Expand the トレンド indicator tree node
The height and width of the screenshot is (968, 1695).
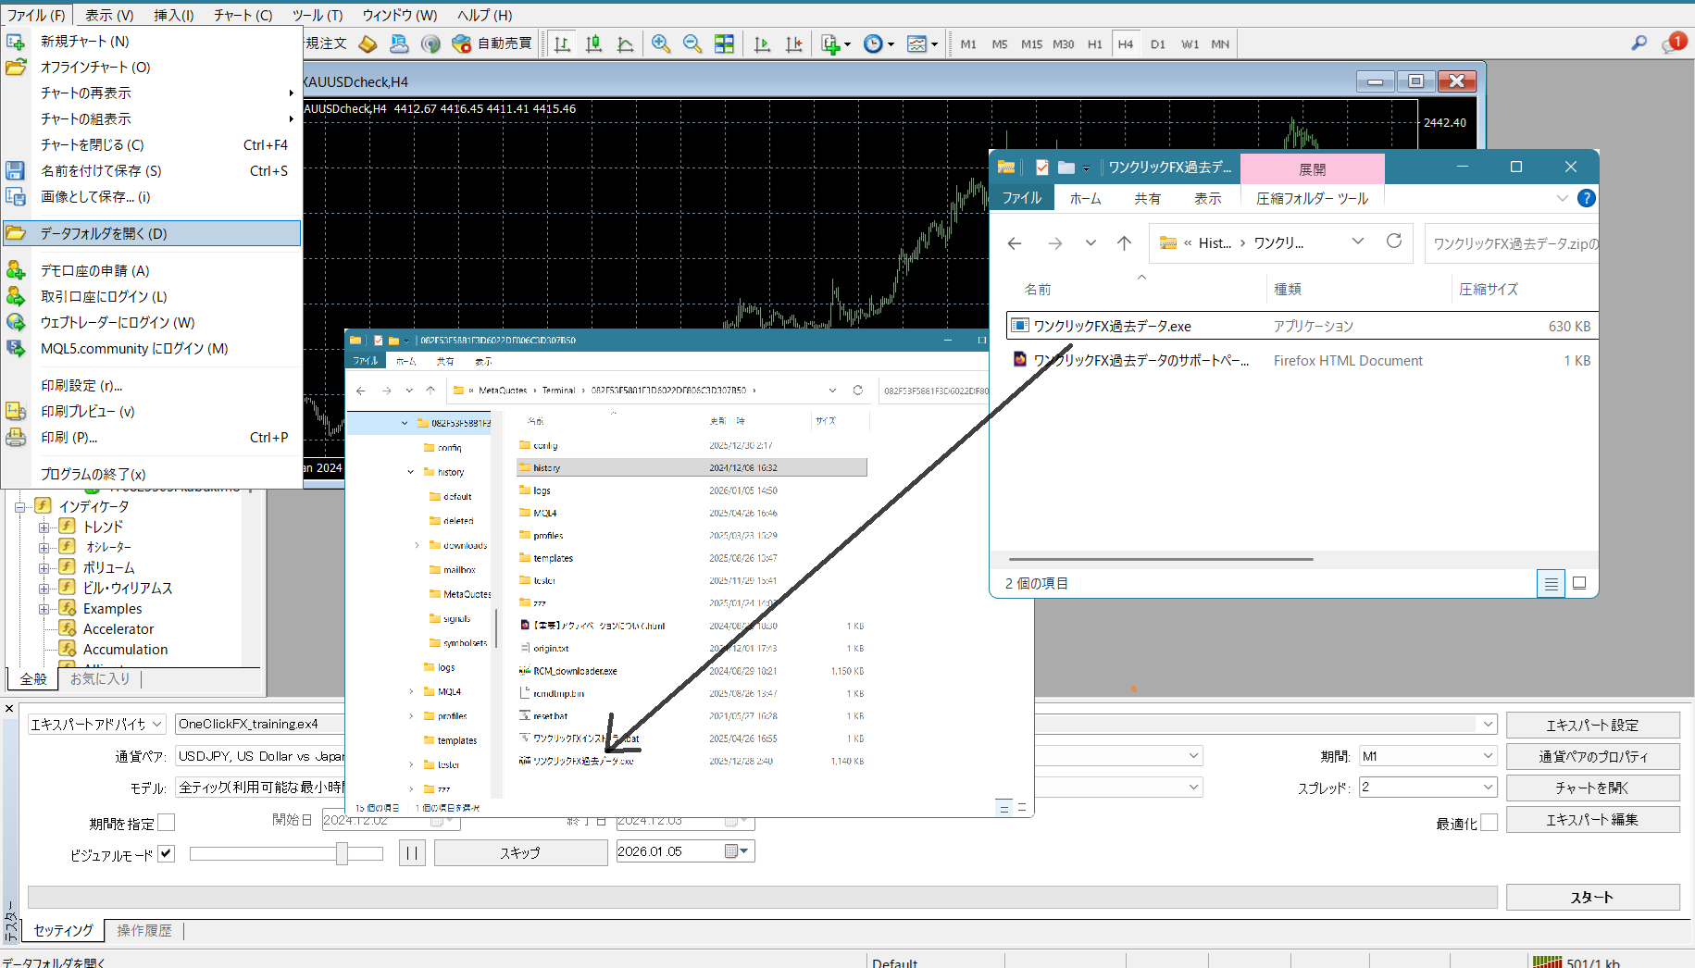pyautogui.click(x=44, y=527)
